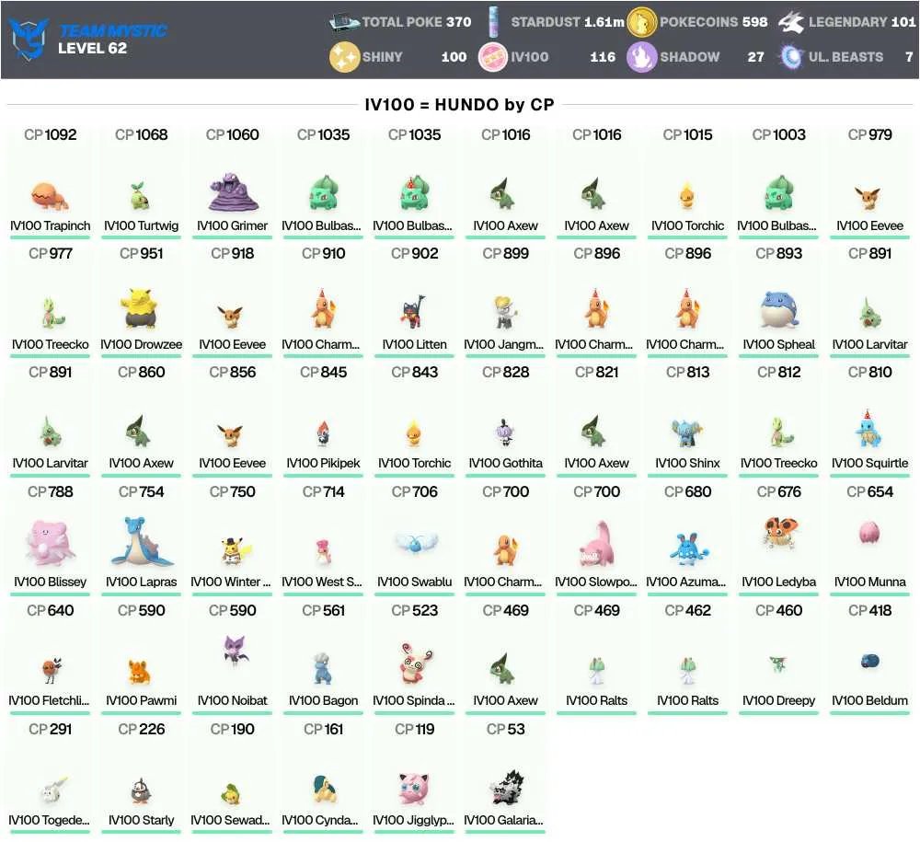Click the Trapinch sprite
920x842 pixels.
[x=50, y=195]
